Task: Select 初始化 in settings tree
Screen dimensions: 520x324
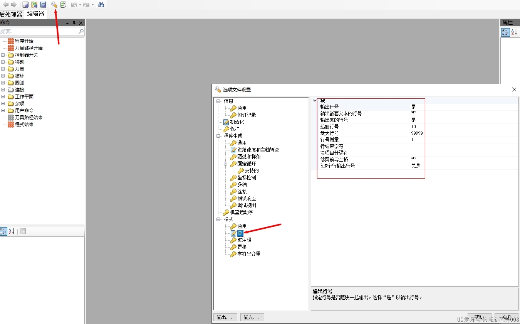Action: (x=237, y=122)
